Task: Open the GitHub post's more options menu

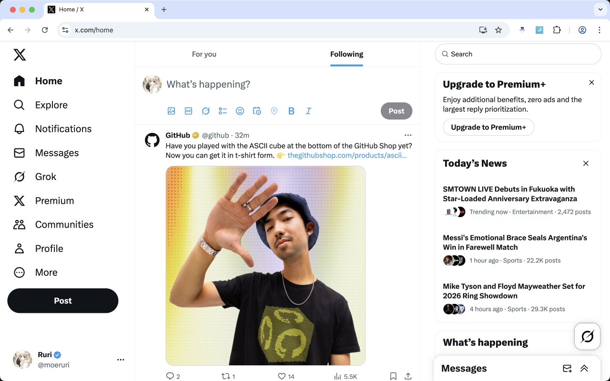Action: 408,135
